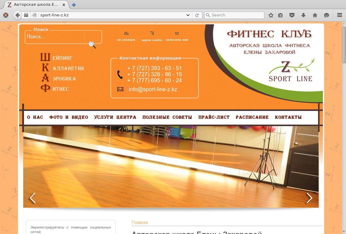Click the browser Back arrow button
346x234 pixels.
[17, 15]
